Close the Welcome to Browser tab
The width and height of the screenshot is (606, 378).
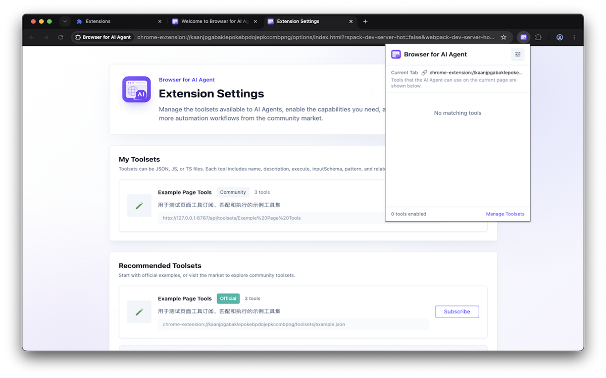point(256,22)
